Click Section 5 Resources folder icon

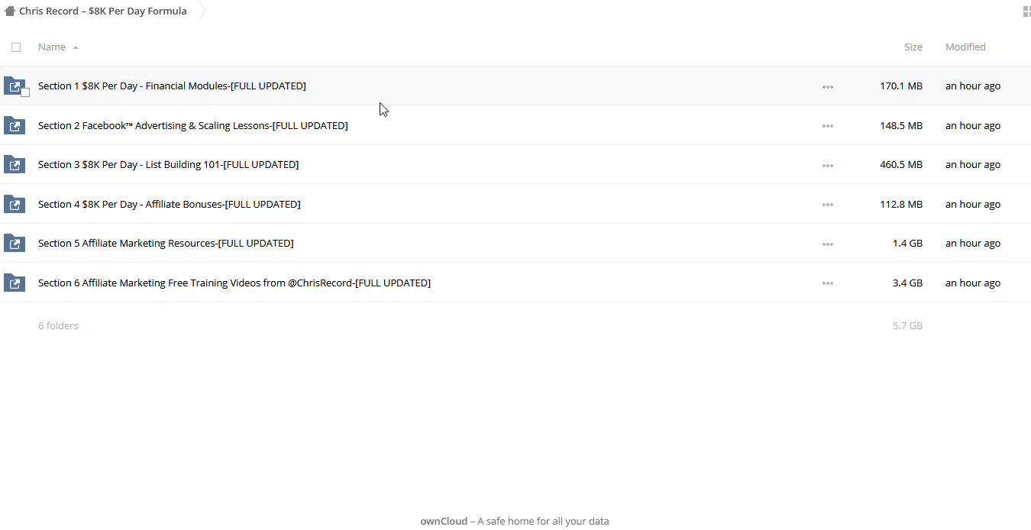pos(14,244)
